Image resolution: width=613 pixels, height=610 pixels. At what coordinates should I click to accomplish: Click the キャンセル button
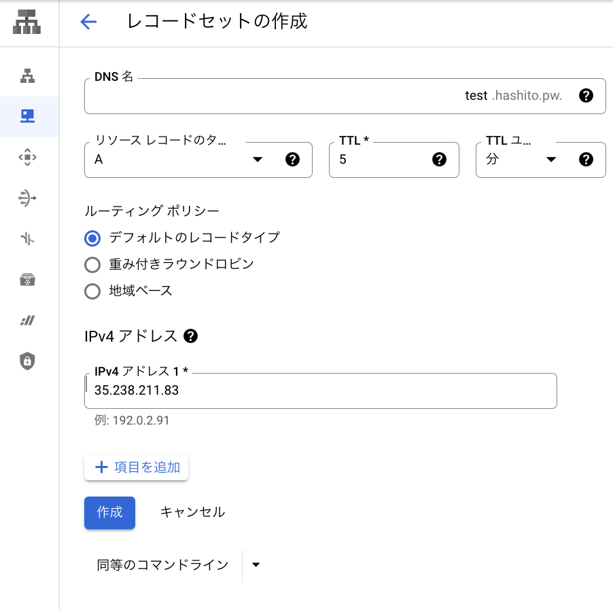(192, 512)
